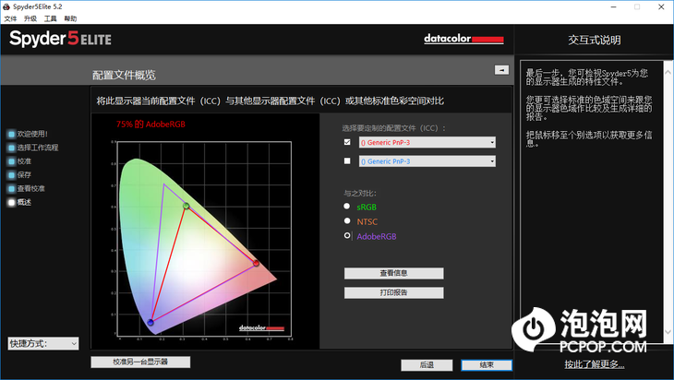The height and width of the screenshot is (380, 674).
Task: Minimize the Spyder5Elite window
Action: pos(613,6)
